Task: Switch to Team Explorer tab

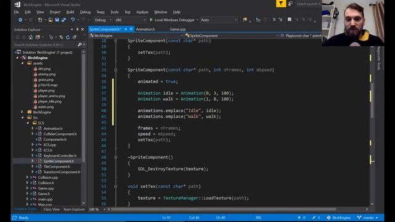Action: [x=74, y=209]
